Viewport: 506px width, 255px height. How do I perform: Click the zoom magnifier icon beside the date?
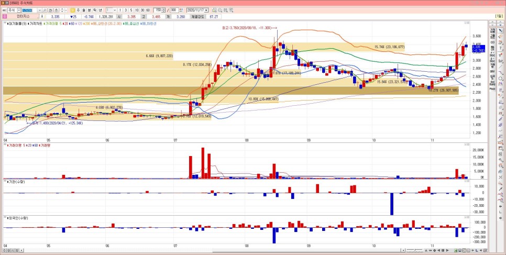click(x=220, y=10)
